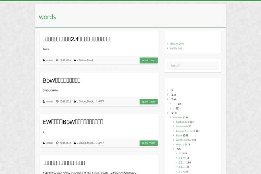
Task: Open the post title starting with BoW
Action: pyautogui.click(x=62, y=80)
